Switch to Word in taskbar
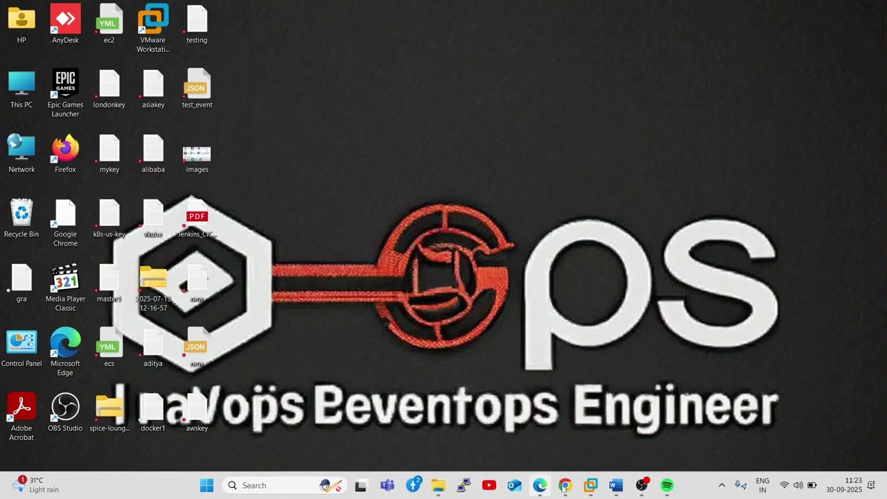887x499 pixels. [616, 485]
